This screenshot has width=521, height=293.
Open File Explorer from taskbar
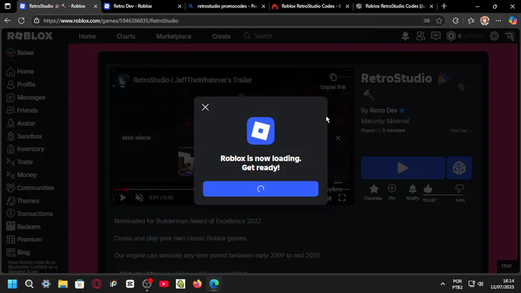tap(63, 284)
